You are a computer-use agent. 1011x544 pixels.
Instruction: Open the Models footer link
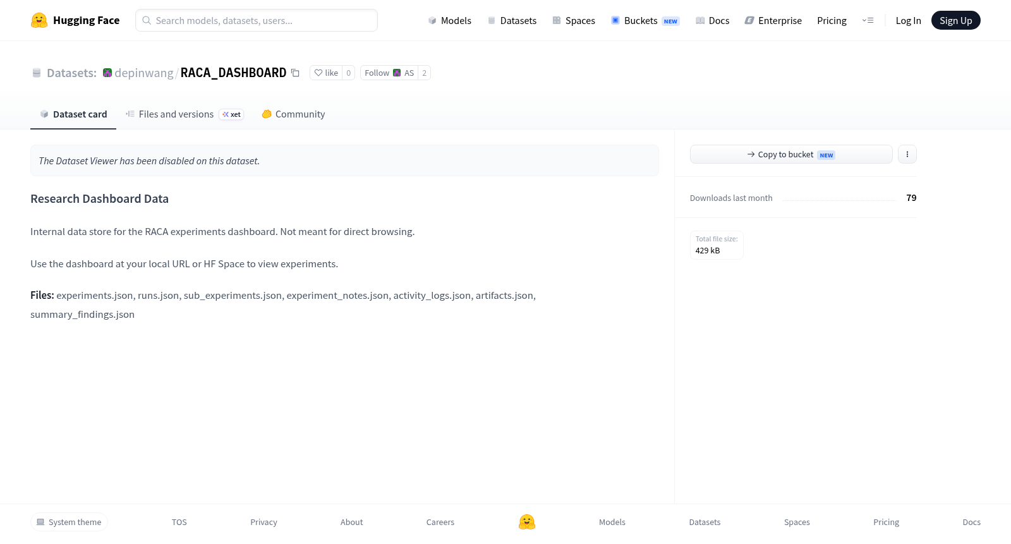(612, 522)
